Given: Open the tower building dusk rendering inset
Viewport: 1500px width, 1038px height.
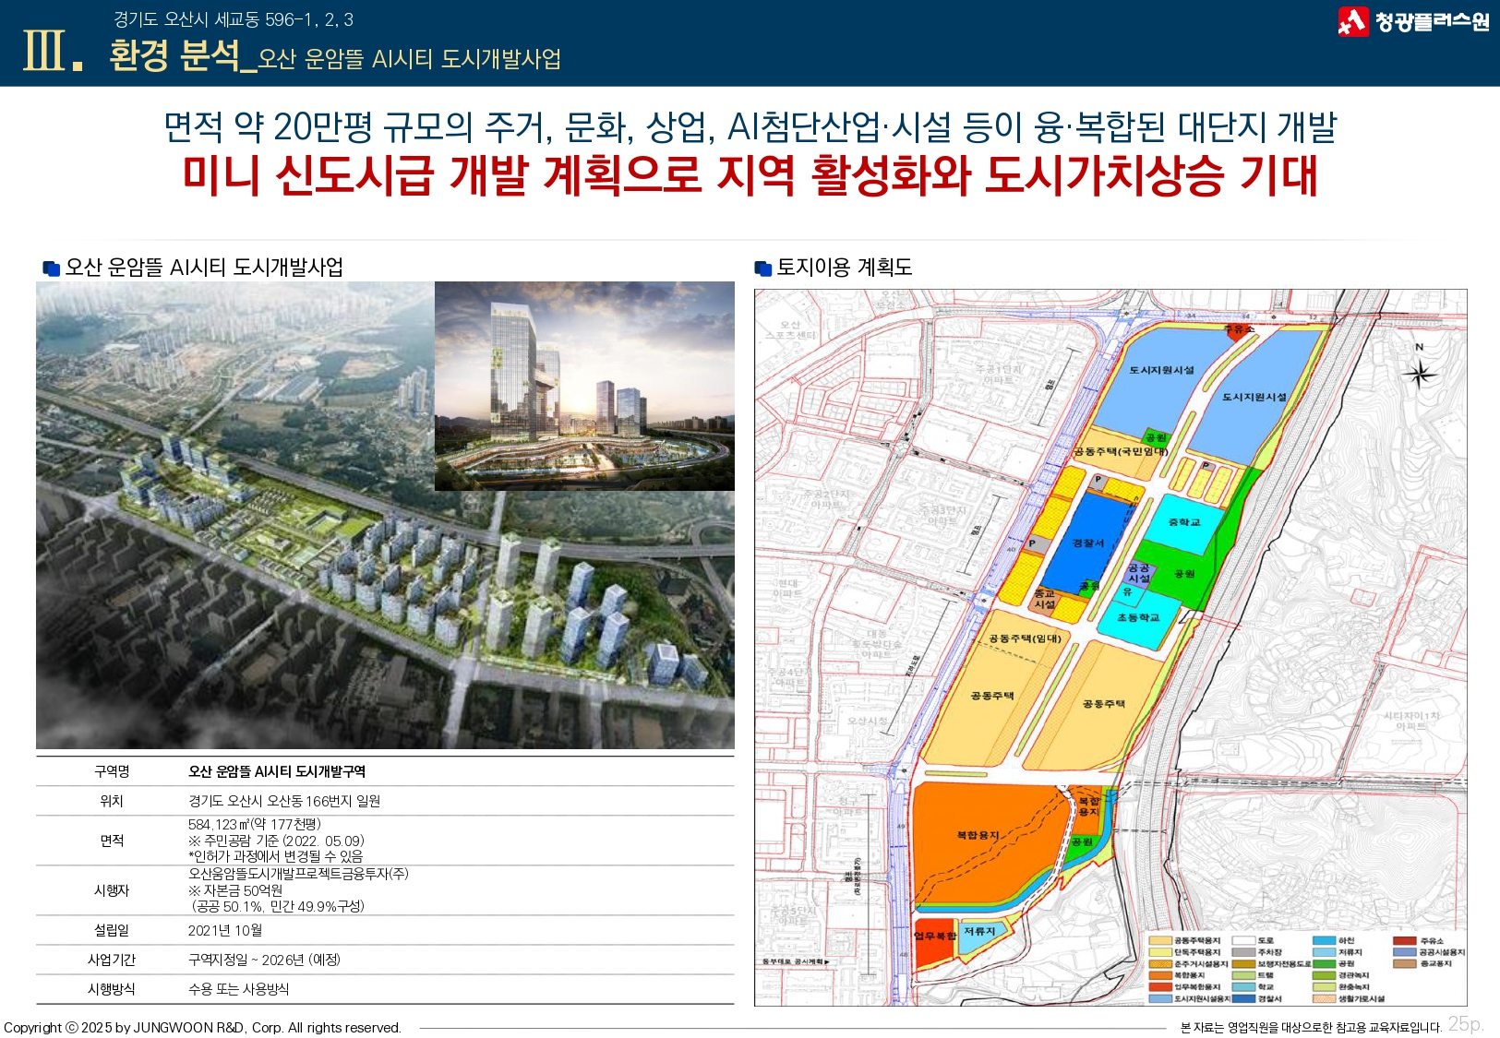Looking at the screenshot, I should 584,386.
